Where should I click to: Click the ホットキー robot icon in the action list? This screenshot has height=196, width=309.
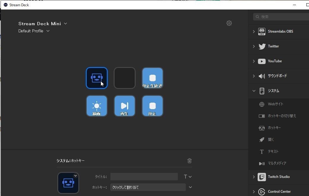tap(262, 128)
